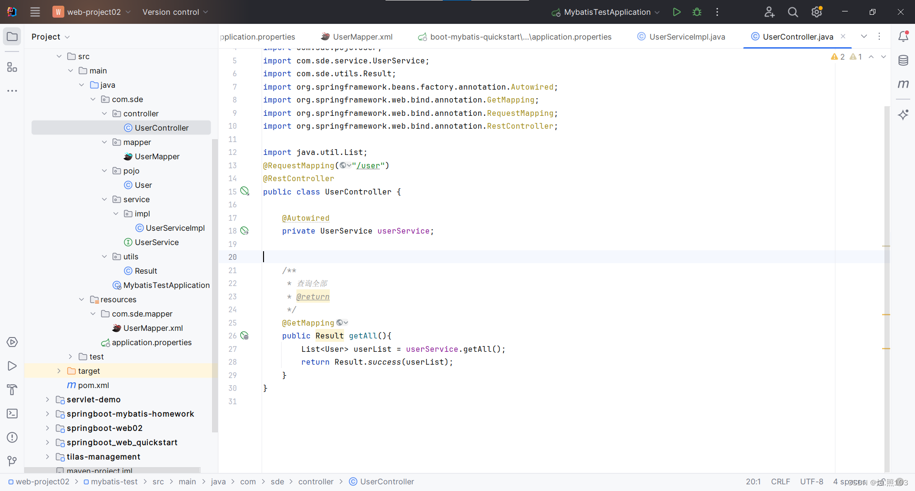Select UserMapper in the project tree
This screenshot has width=915, height=491.
tap(157, 156)
